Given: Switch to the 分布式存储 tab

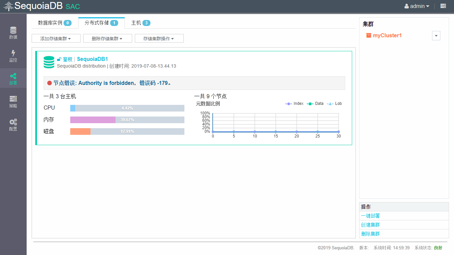Looking at the screenshot, I should 101,23.
